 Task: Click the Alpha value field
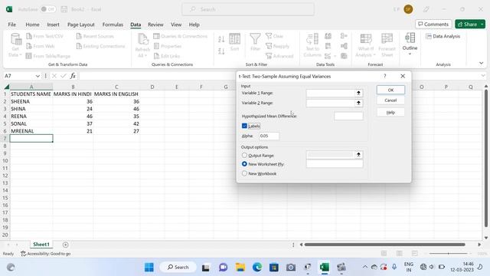269,136
